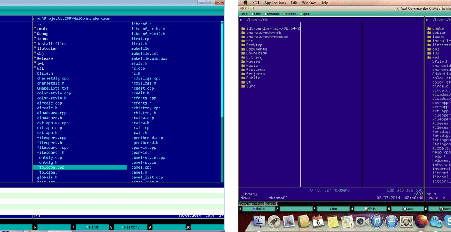The width and height of the screenshot is (451, 232).
Task: Click the "drwx------ sk:staff" permissions text
Action: coord(263,198)
